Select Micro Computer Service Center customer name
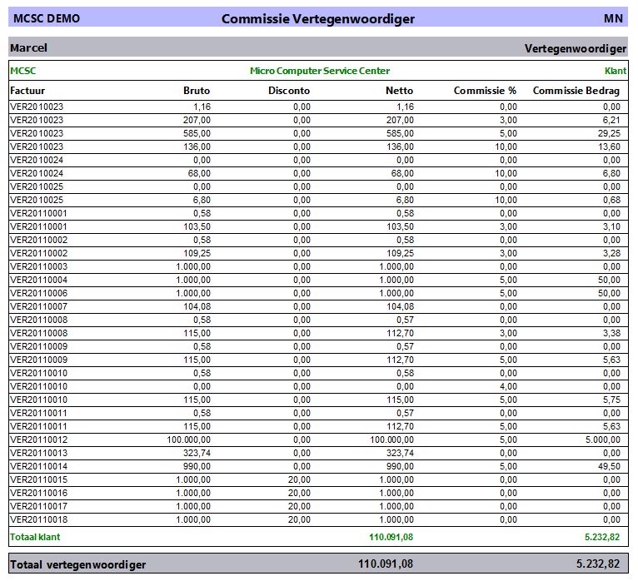The height and width of the screenshot is (581, 638). (x=320, y=71)
